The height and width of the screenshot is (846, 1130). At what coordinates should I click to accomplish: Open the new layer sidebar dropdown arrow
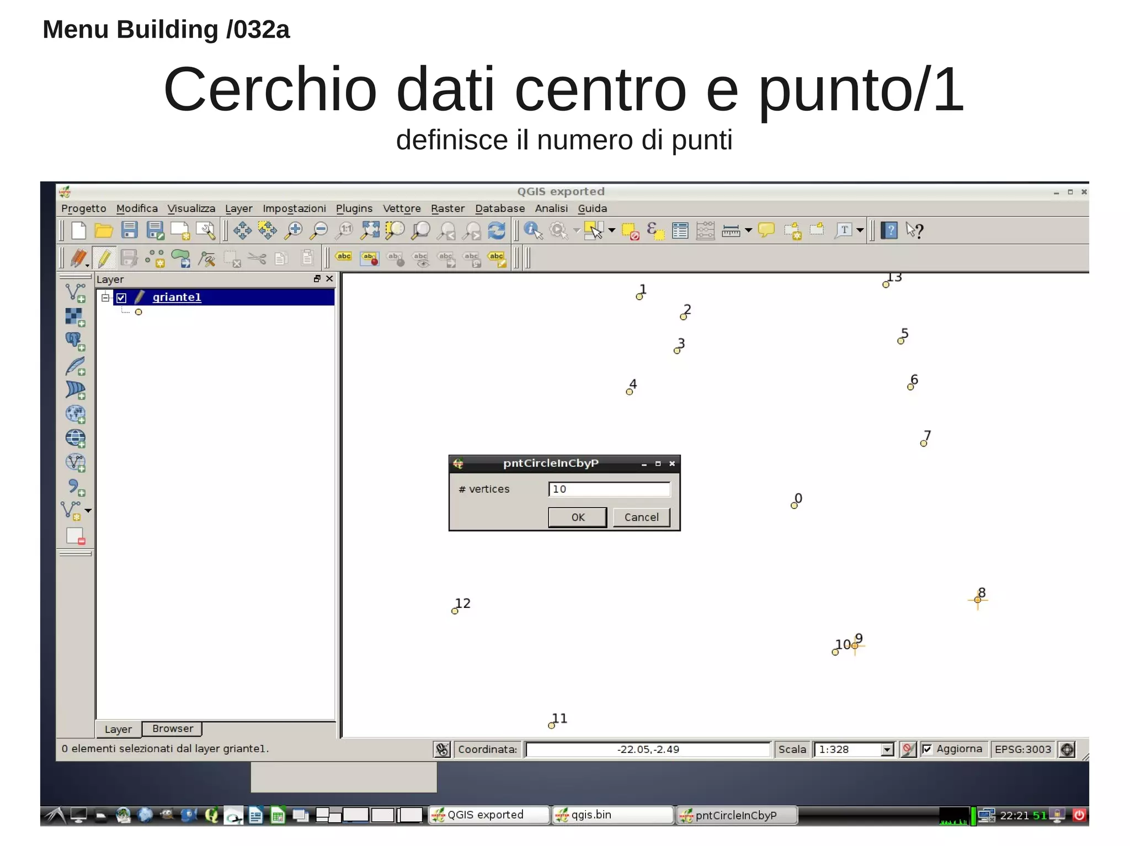point(88,511)
